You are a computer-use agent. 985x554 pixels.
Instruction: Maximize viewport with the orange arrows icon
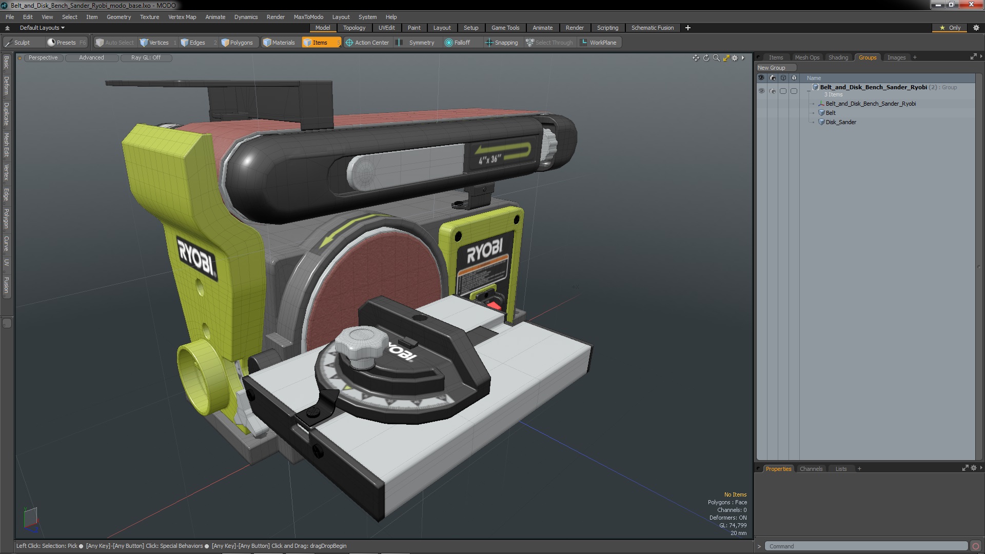[726, 58]
